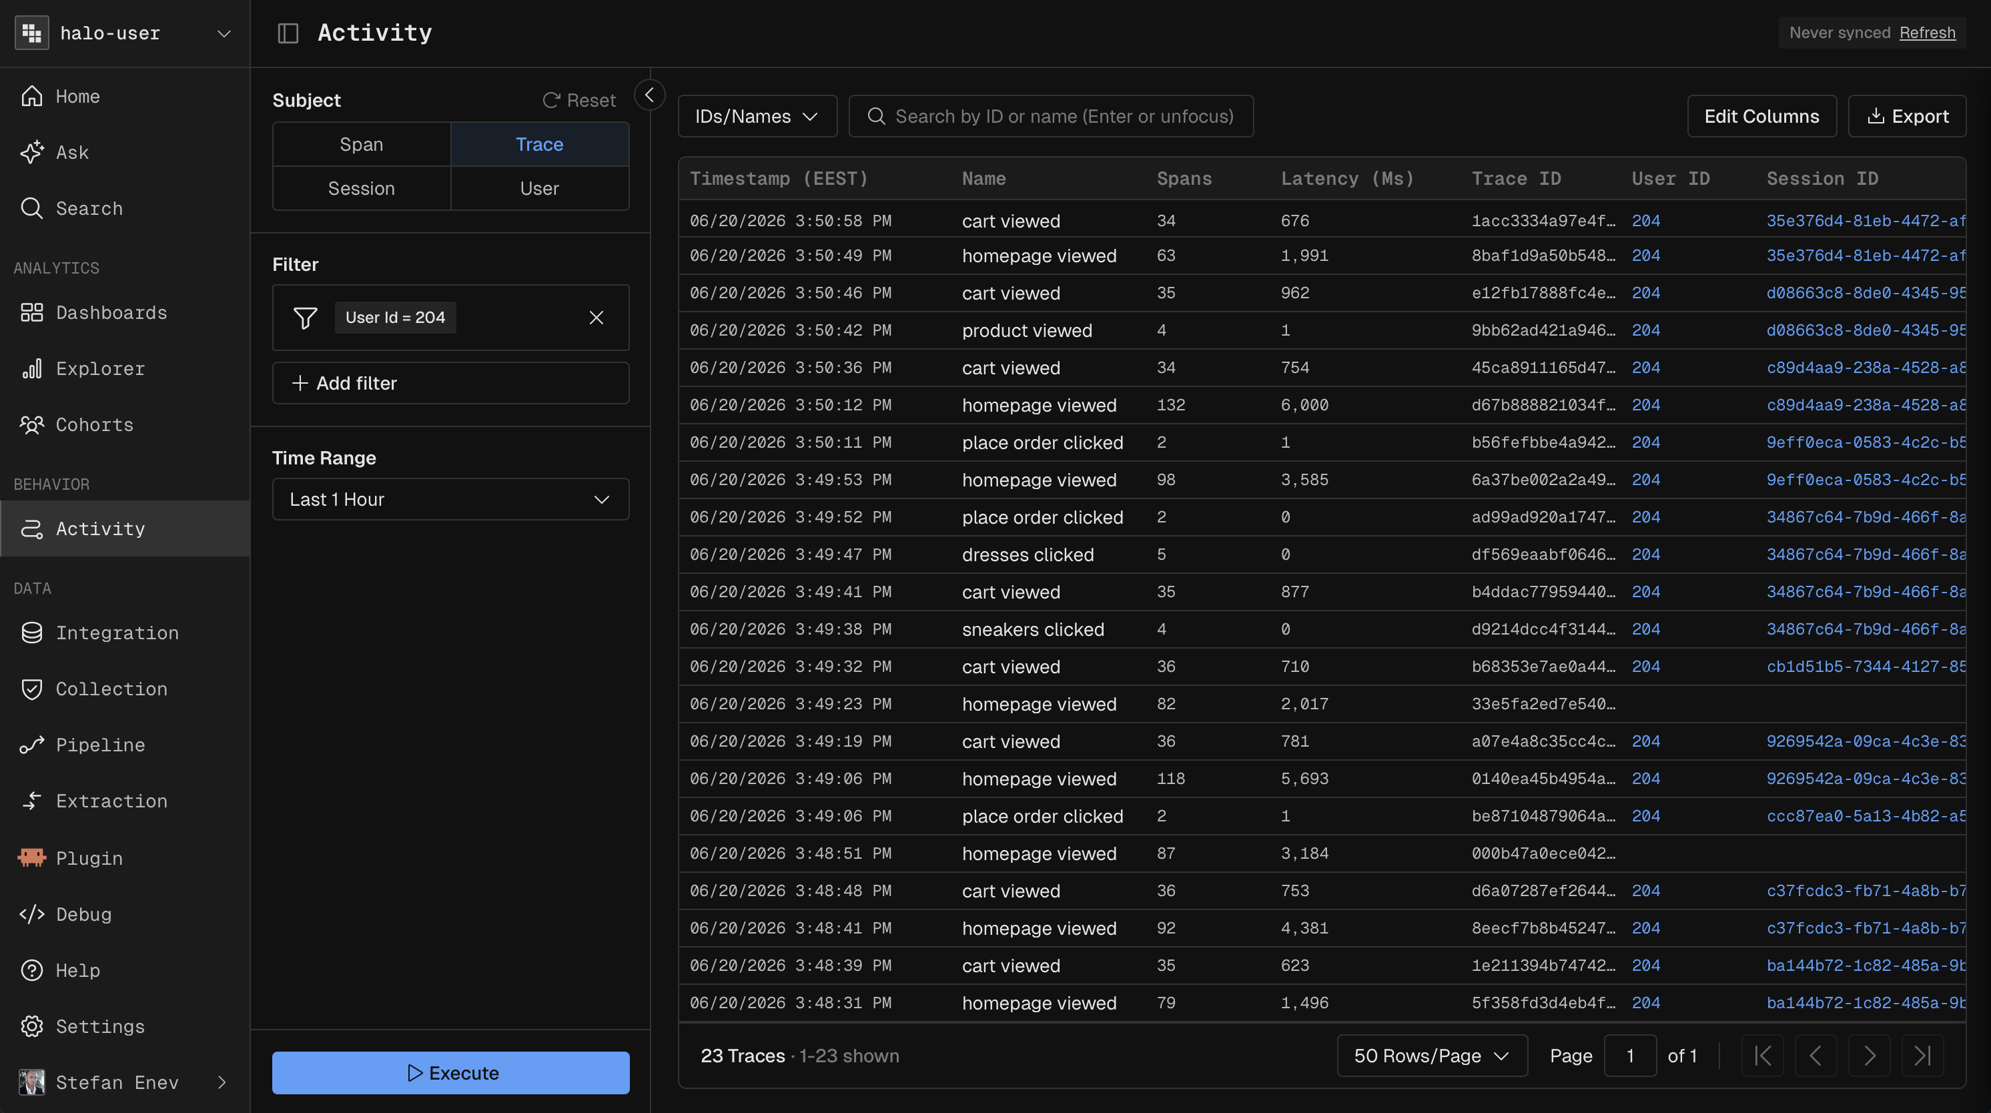Switch subject to Session
This screenshot has height=1113, width=1991.
pos(361,189)
